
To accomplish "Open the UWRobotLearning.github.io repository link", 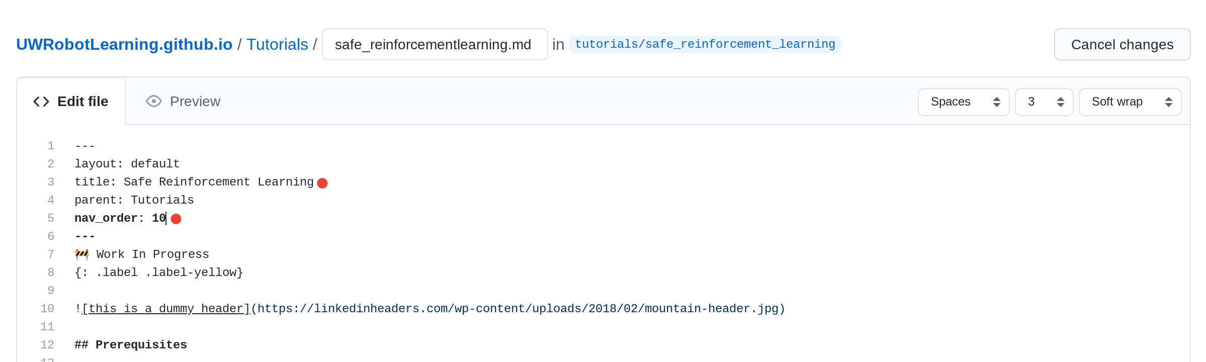I will pyautogui.click(x=124, y=44).
